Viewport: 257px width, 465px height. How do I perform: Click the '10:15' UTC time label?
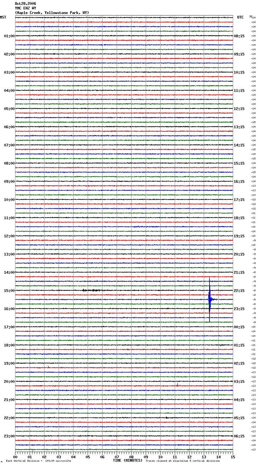(x=239, y=72)
